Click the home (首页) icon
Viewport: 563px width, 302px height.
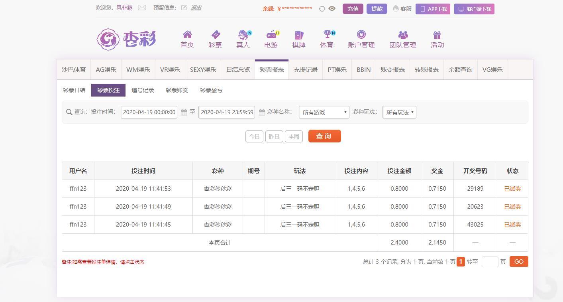tap(187, 35)
